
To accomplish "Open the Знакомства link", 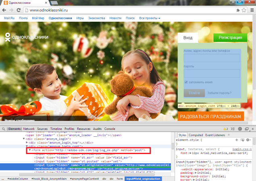I will (x=97, y=18).
